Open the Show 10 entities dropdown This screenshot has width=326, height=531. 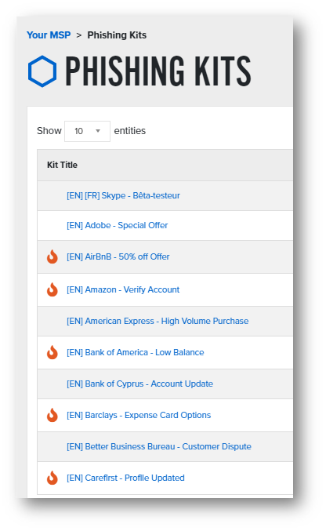click(87, 131)
